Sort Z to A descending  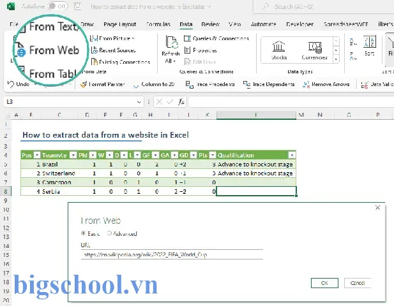tap(352, 55)
